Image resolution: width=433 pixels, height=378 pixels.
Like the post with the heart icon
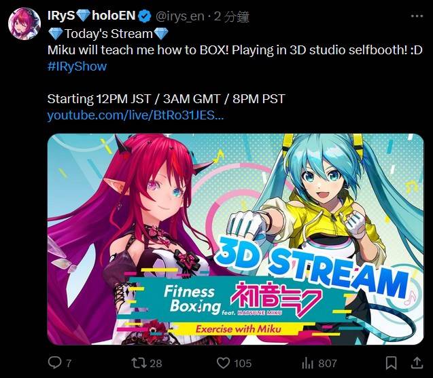pos(223,363)
